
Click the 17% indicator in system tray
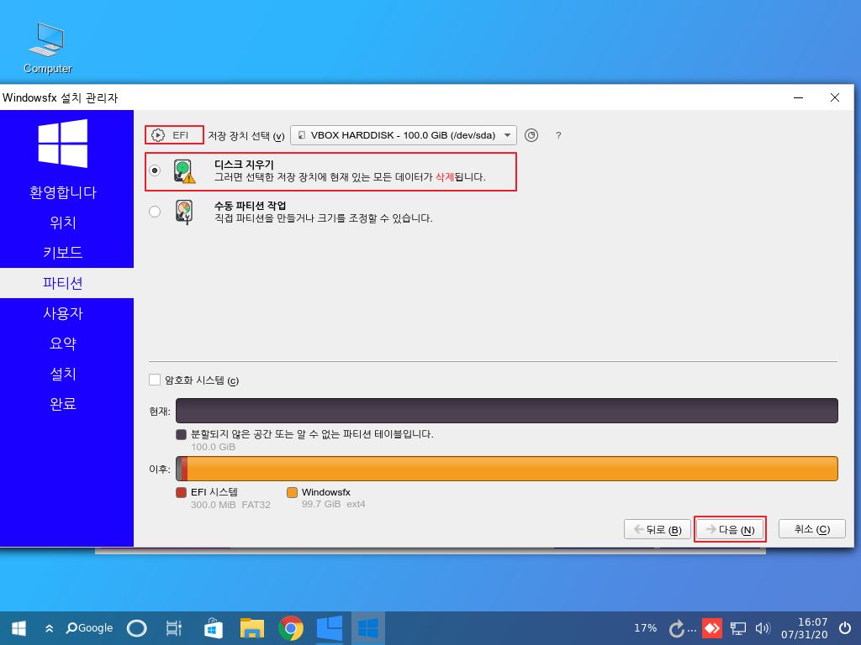pos(645,628)
